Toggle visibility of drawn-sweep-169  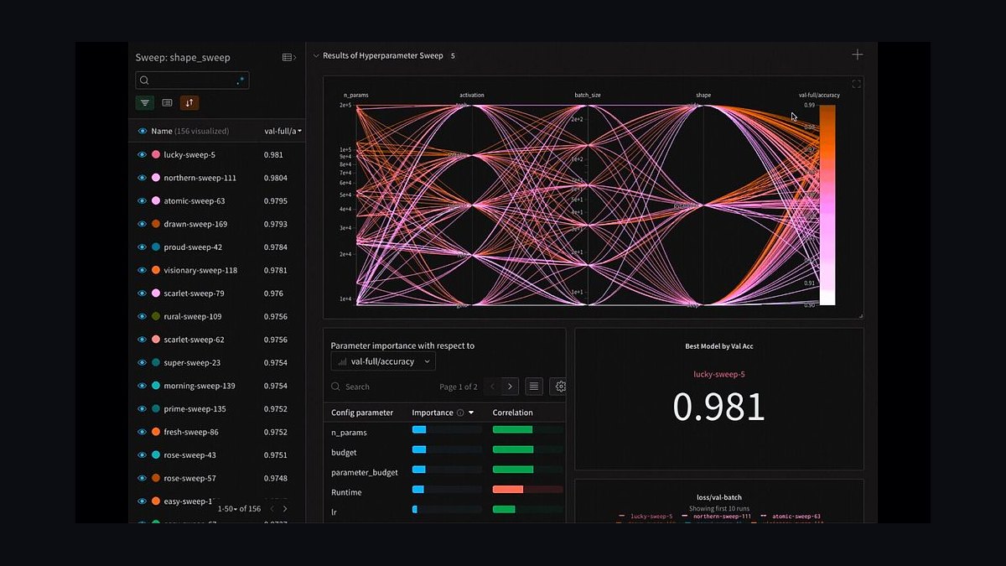click(142, 224)
